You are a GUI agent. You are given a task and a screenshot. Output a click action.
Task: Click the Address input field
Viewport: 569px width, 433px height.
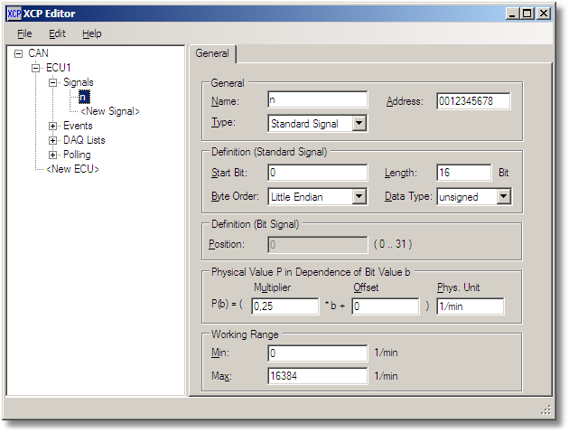[x=473, y=101]
